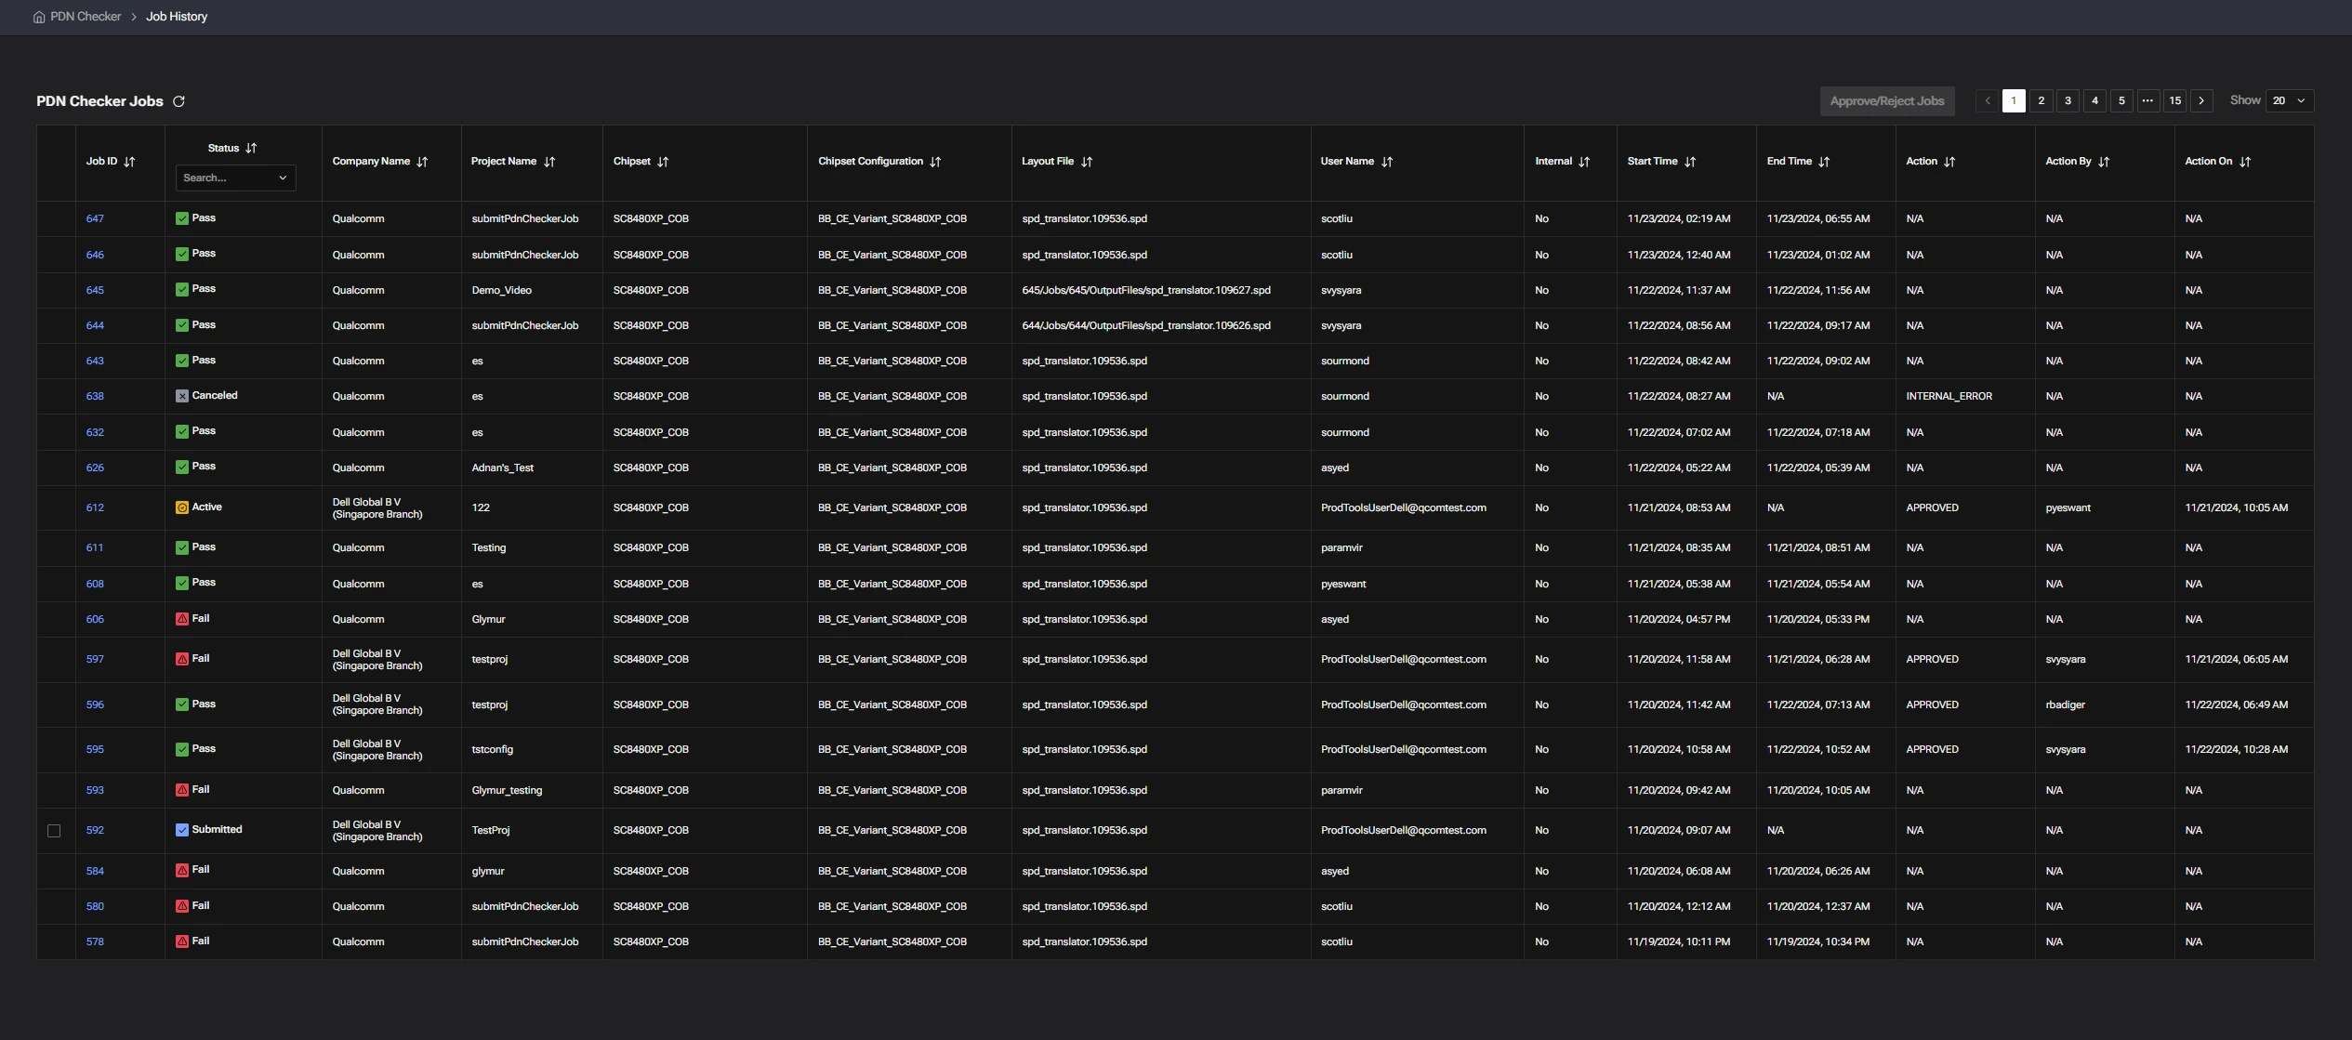
Task: Go to page 4
Action: pos(2094,100)
